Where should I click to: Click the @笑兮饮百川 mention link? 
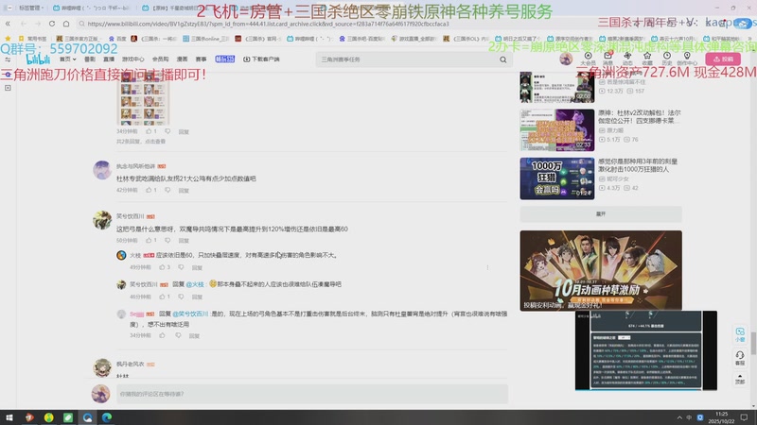point(190,314)
